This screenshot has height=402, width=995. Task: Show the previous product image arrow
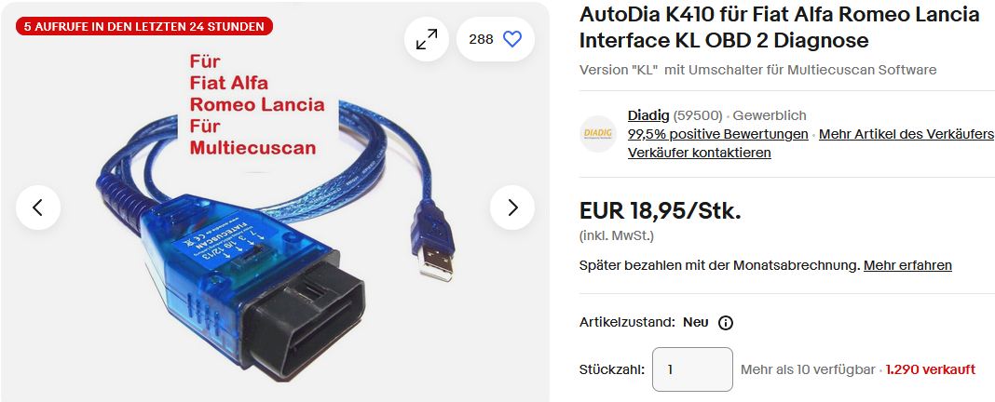38,208
